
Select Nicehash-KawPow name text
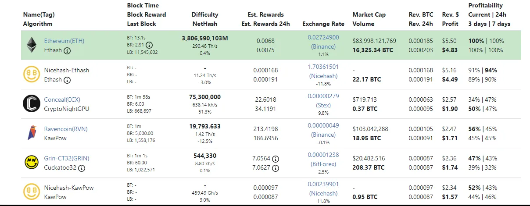69,188
